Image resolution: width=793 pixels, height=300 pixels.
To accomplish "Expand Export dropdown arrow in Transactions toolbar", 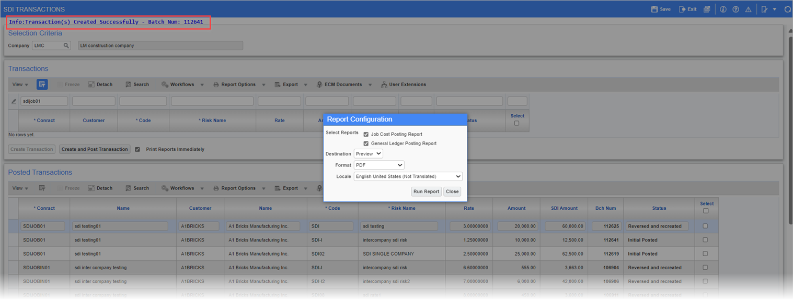I will pos(306,85).
